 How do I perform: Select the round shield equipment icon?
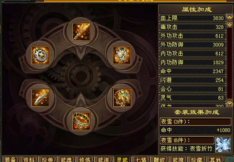point(40,55)
